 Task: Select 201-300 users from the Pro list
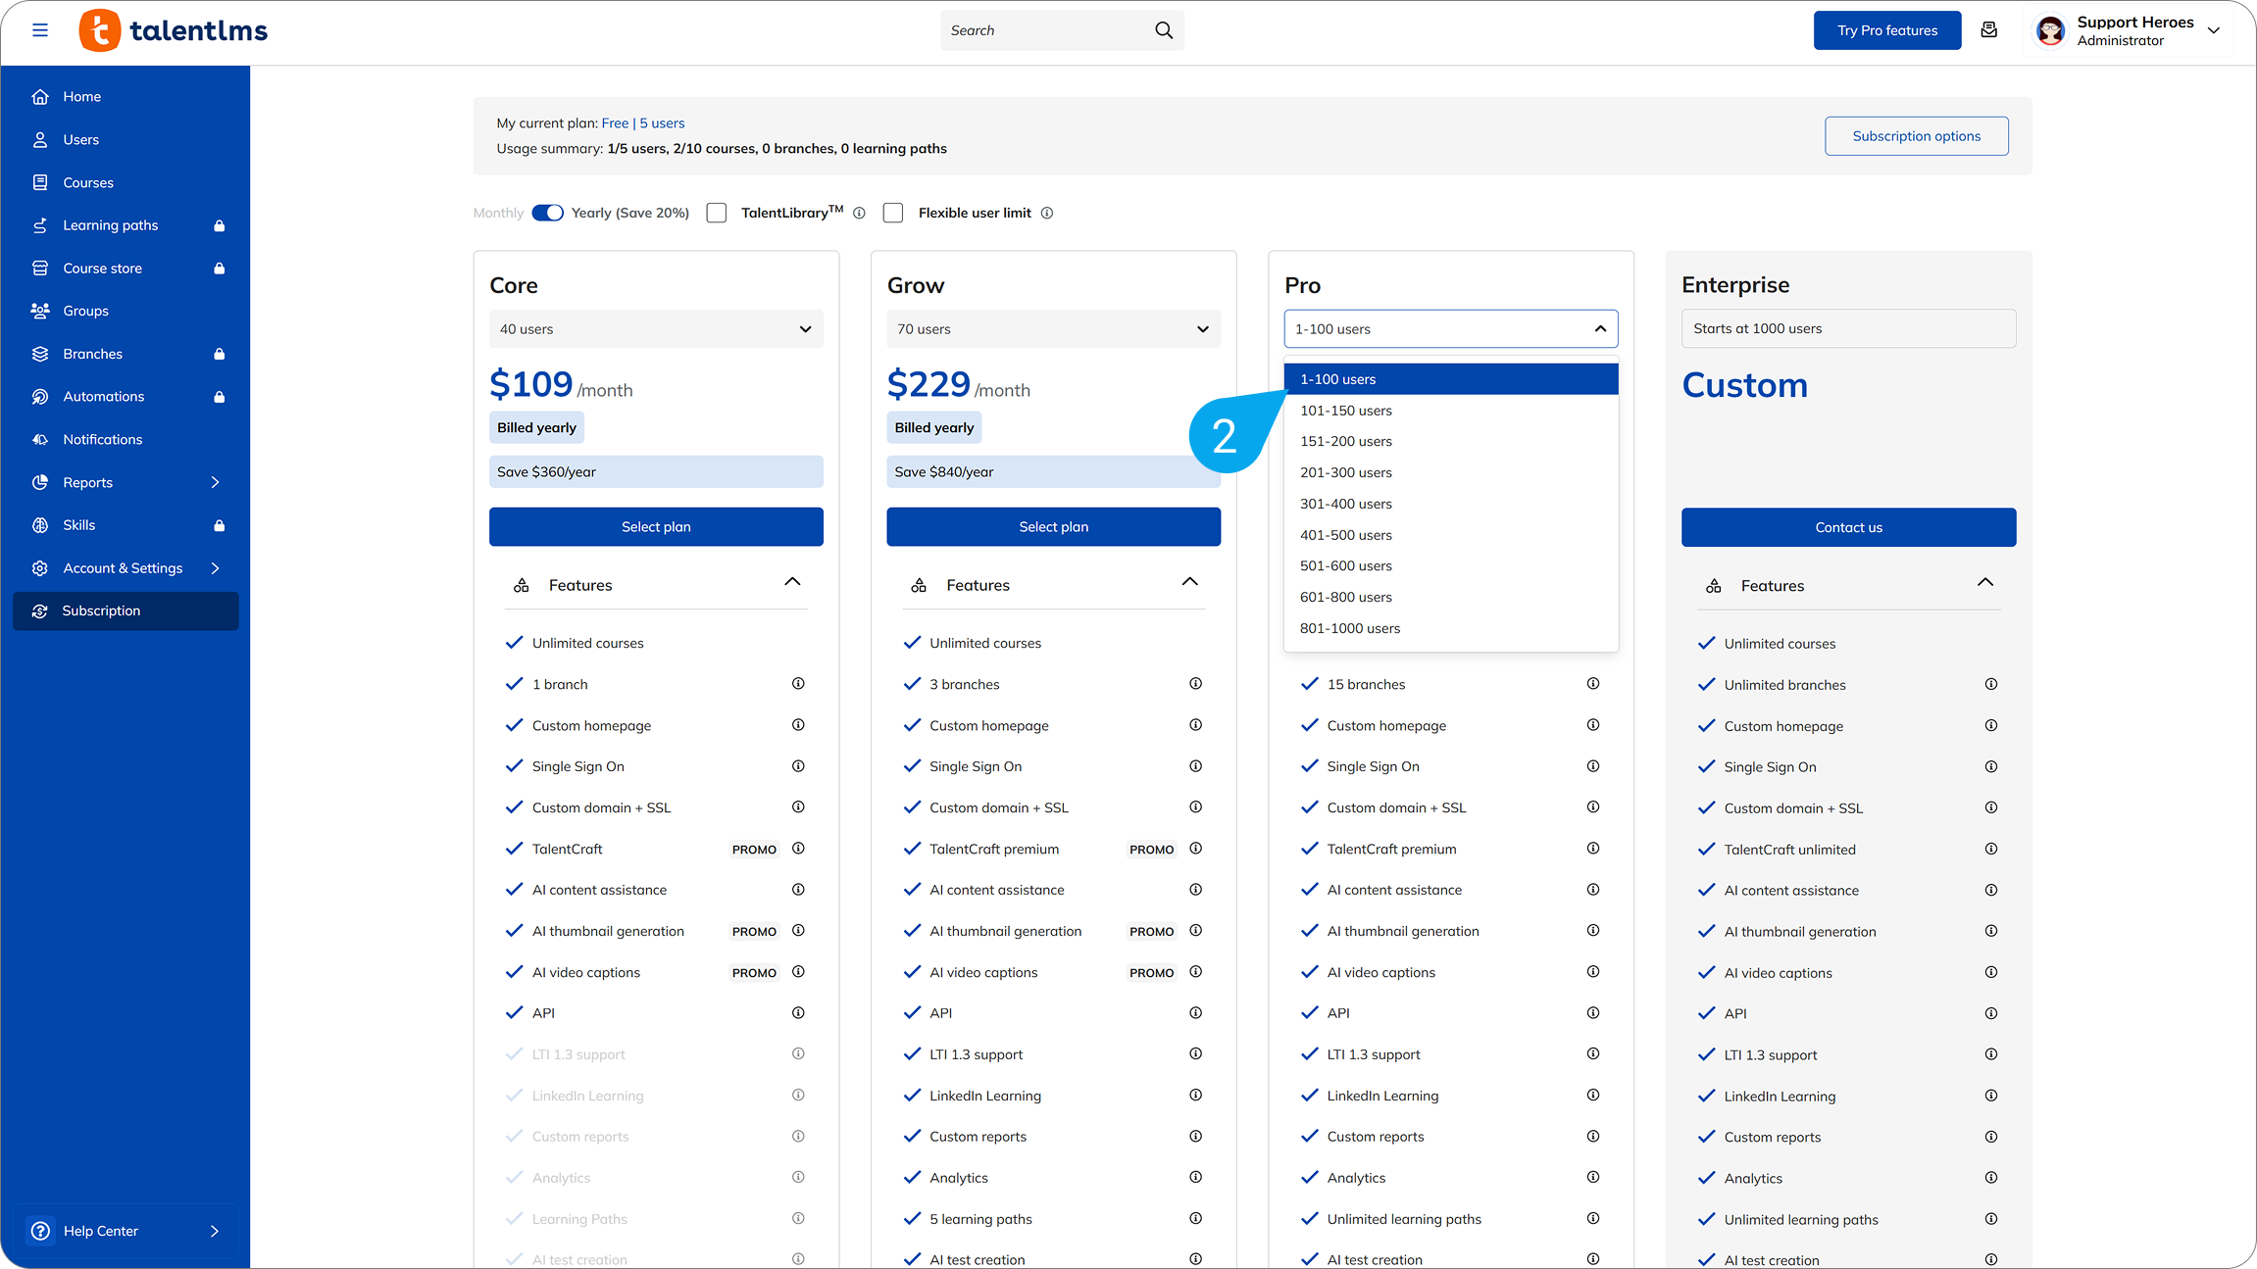point(1345,472)
